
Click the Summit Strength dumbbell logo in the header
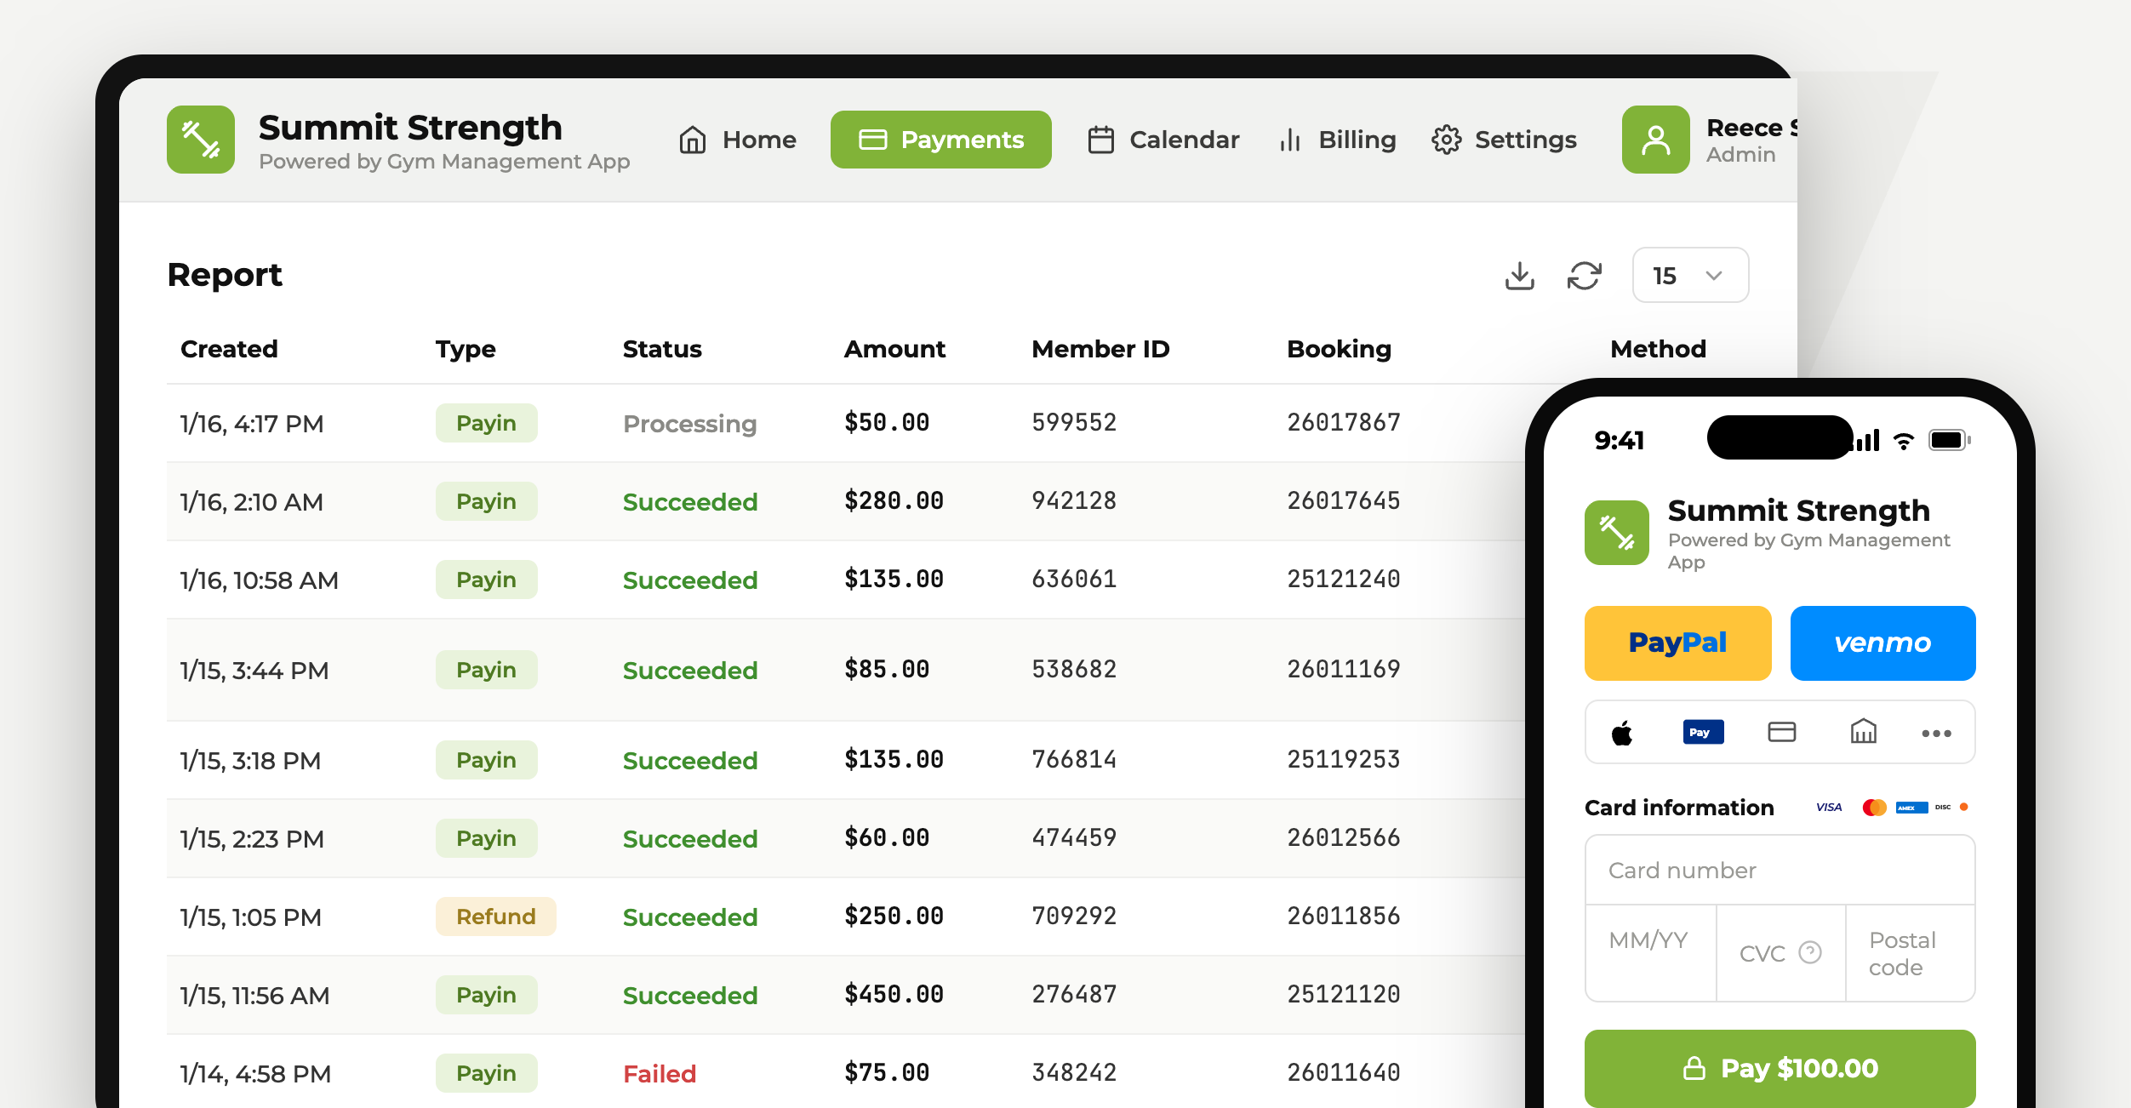click(x=201, y=140)
